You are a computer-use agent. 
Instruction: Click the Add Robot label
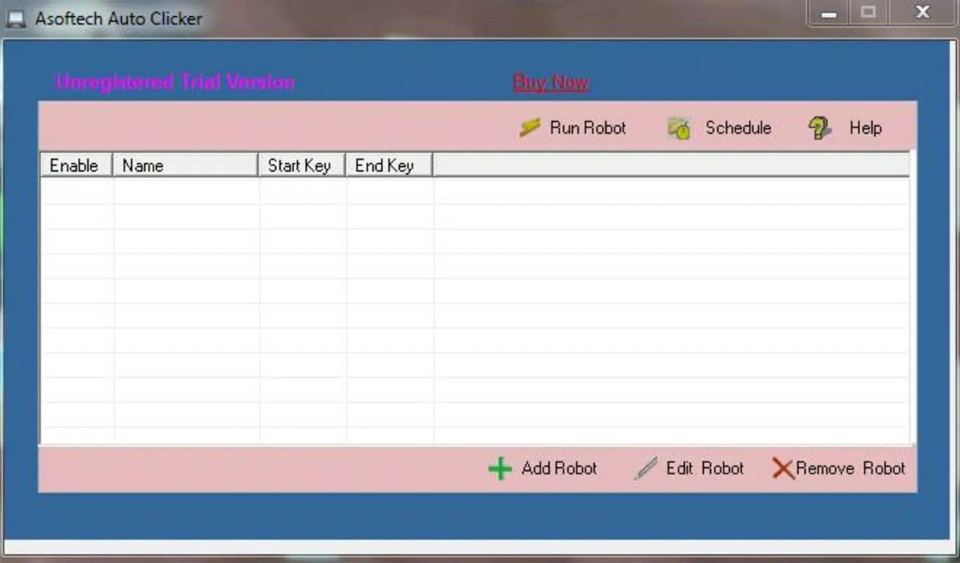[x=559, y=469]
